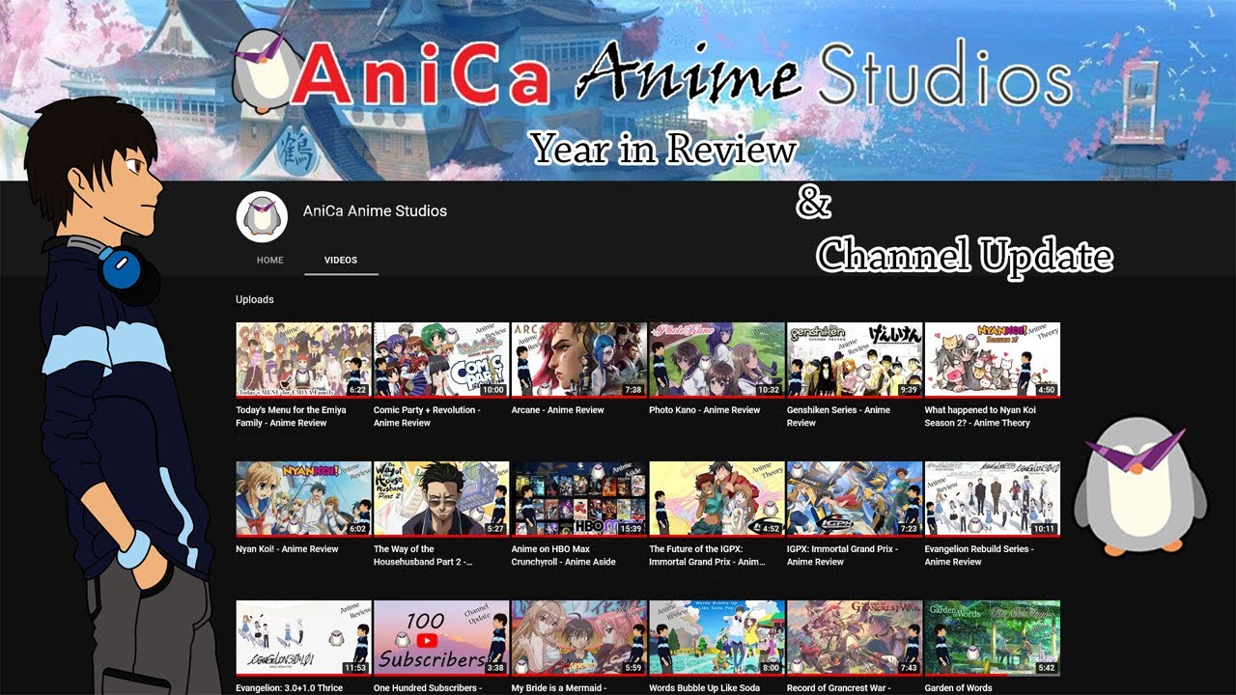Click the Uploads section label
The image size is (1236, 695).
(x=255, y=299)
